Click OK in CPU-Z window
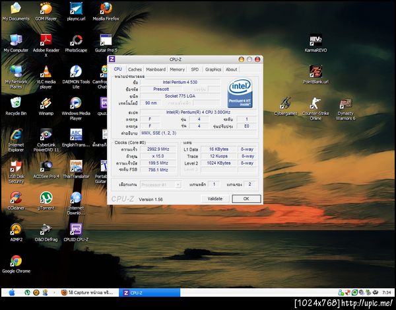396x310 pixels. coord(246,199)
